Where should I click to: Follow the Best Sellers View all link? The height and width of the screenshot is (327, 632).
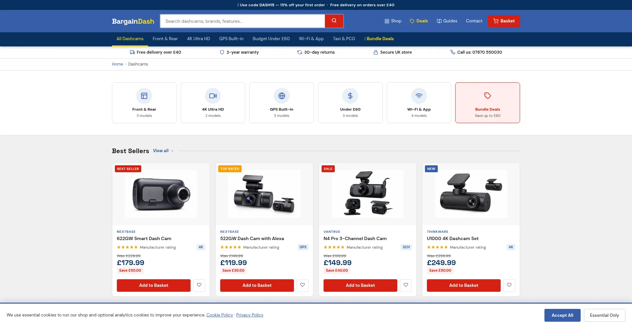(x=163, y=151)
